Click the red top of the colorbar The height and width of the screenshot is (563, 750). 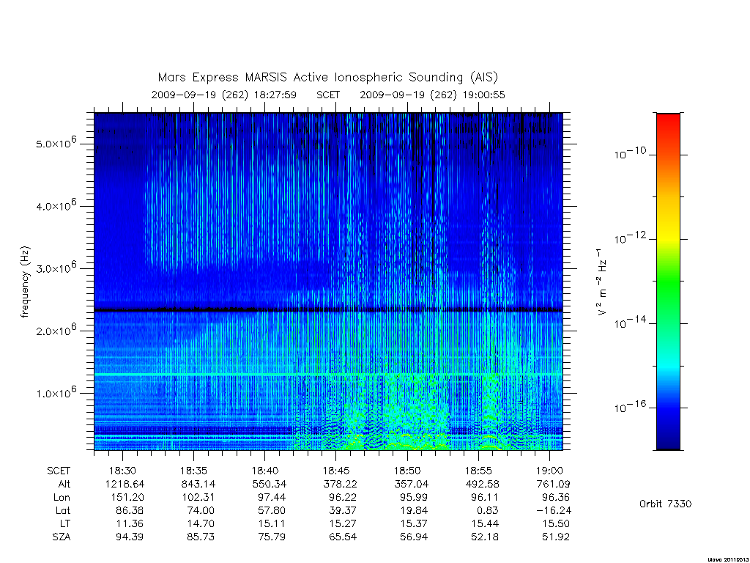point(668,122)
